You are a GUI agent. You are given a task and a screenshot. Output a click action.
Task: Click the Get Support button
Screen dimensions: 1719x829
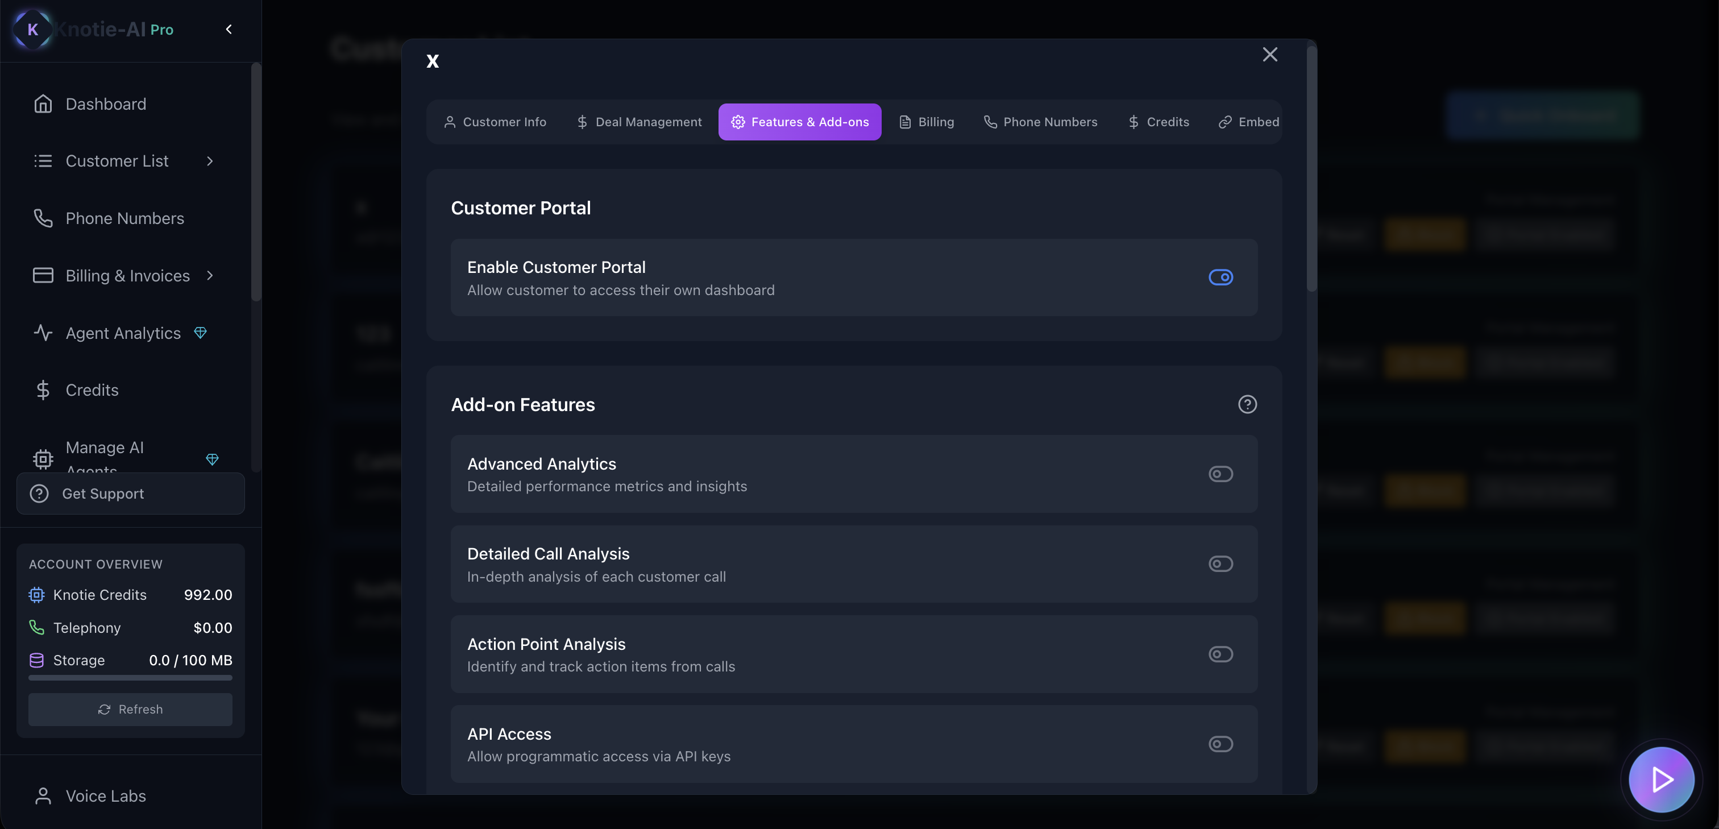[x=130, y=494]
